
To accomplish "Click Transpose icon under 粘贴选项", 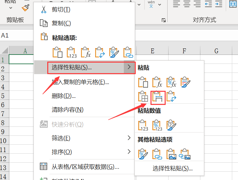I will click(x=100, y=52).
